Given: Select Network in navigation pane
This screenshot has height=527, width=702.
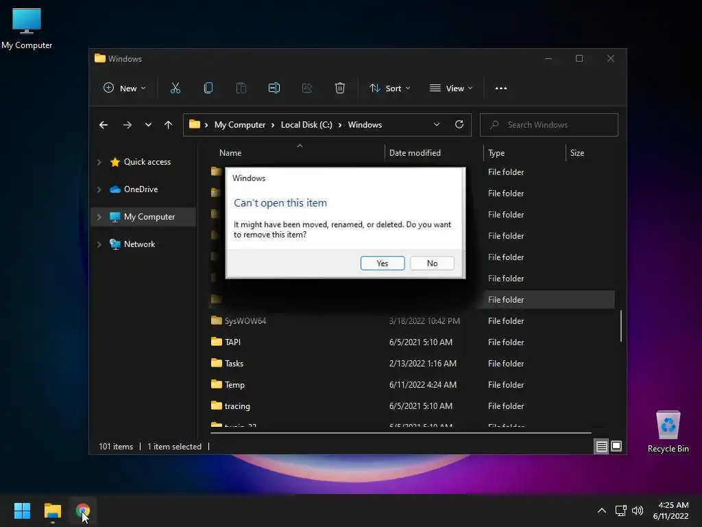Looking at the screenshot, I should pos(139,244).
